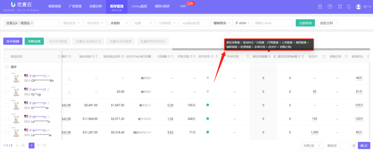Open the customer service headset icon

[x=320, y=6]
